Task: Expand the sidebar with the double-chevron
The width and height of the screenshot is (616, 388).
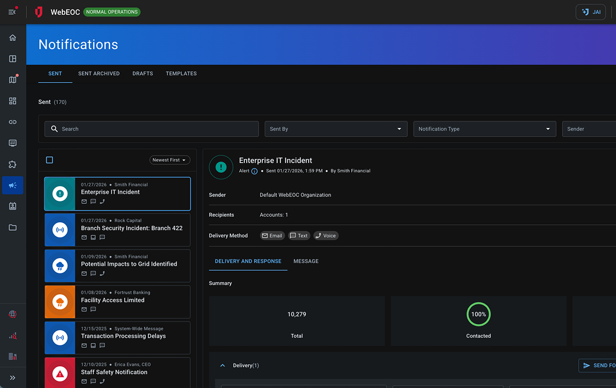Action: (13, 378)
